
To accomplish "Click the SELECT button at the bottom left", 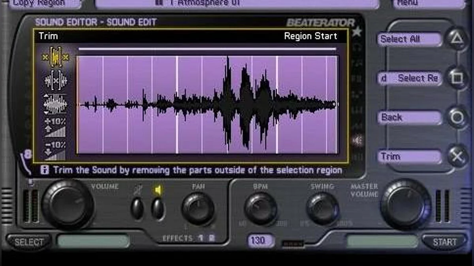I will point(29,242).
